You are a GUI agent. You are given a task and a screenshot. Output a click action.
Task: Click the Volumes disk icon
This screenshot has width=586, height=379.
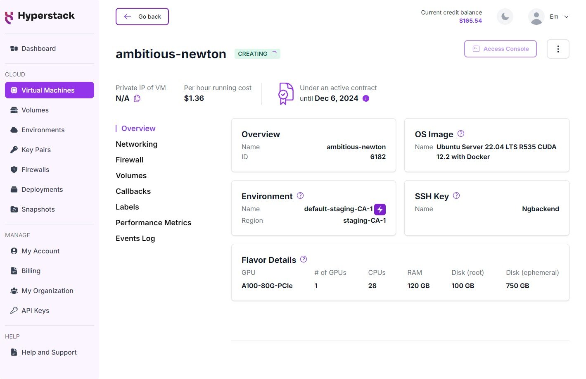coord(14,110)
